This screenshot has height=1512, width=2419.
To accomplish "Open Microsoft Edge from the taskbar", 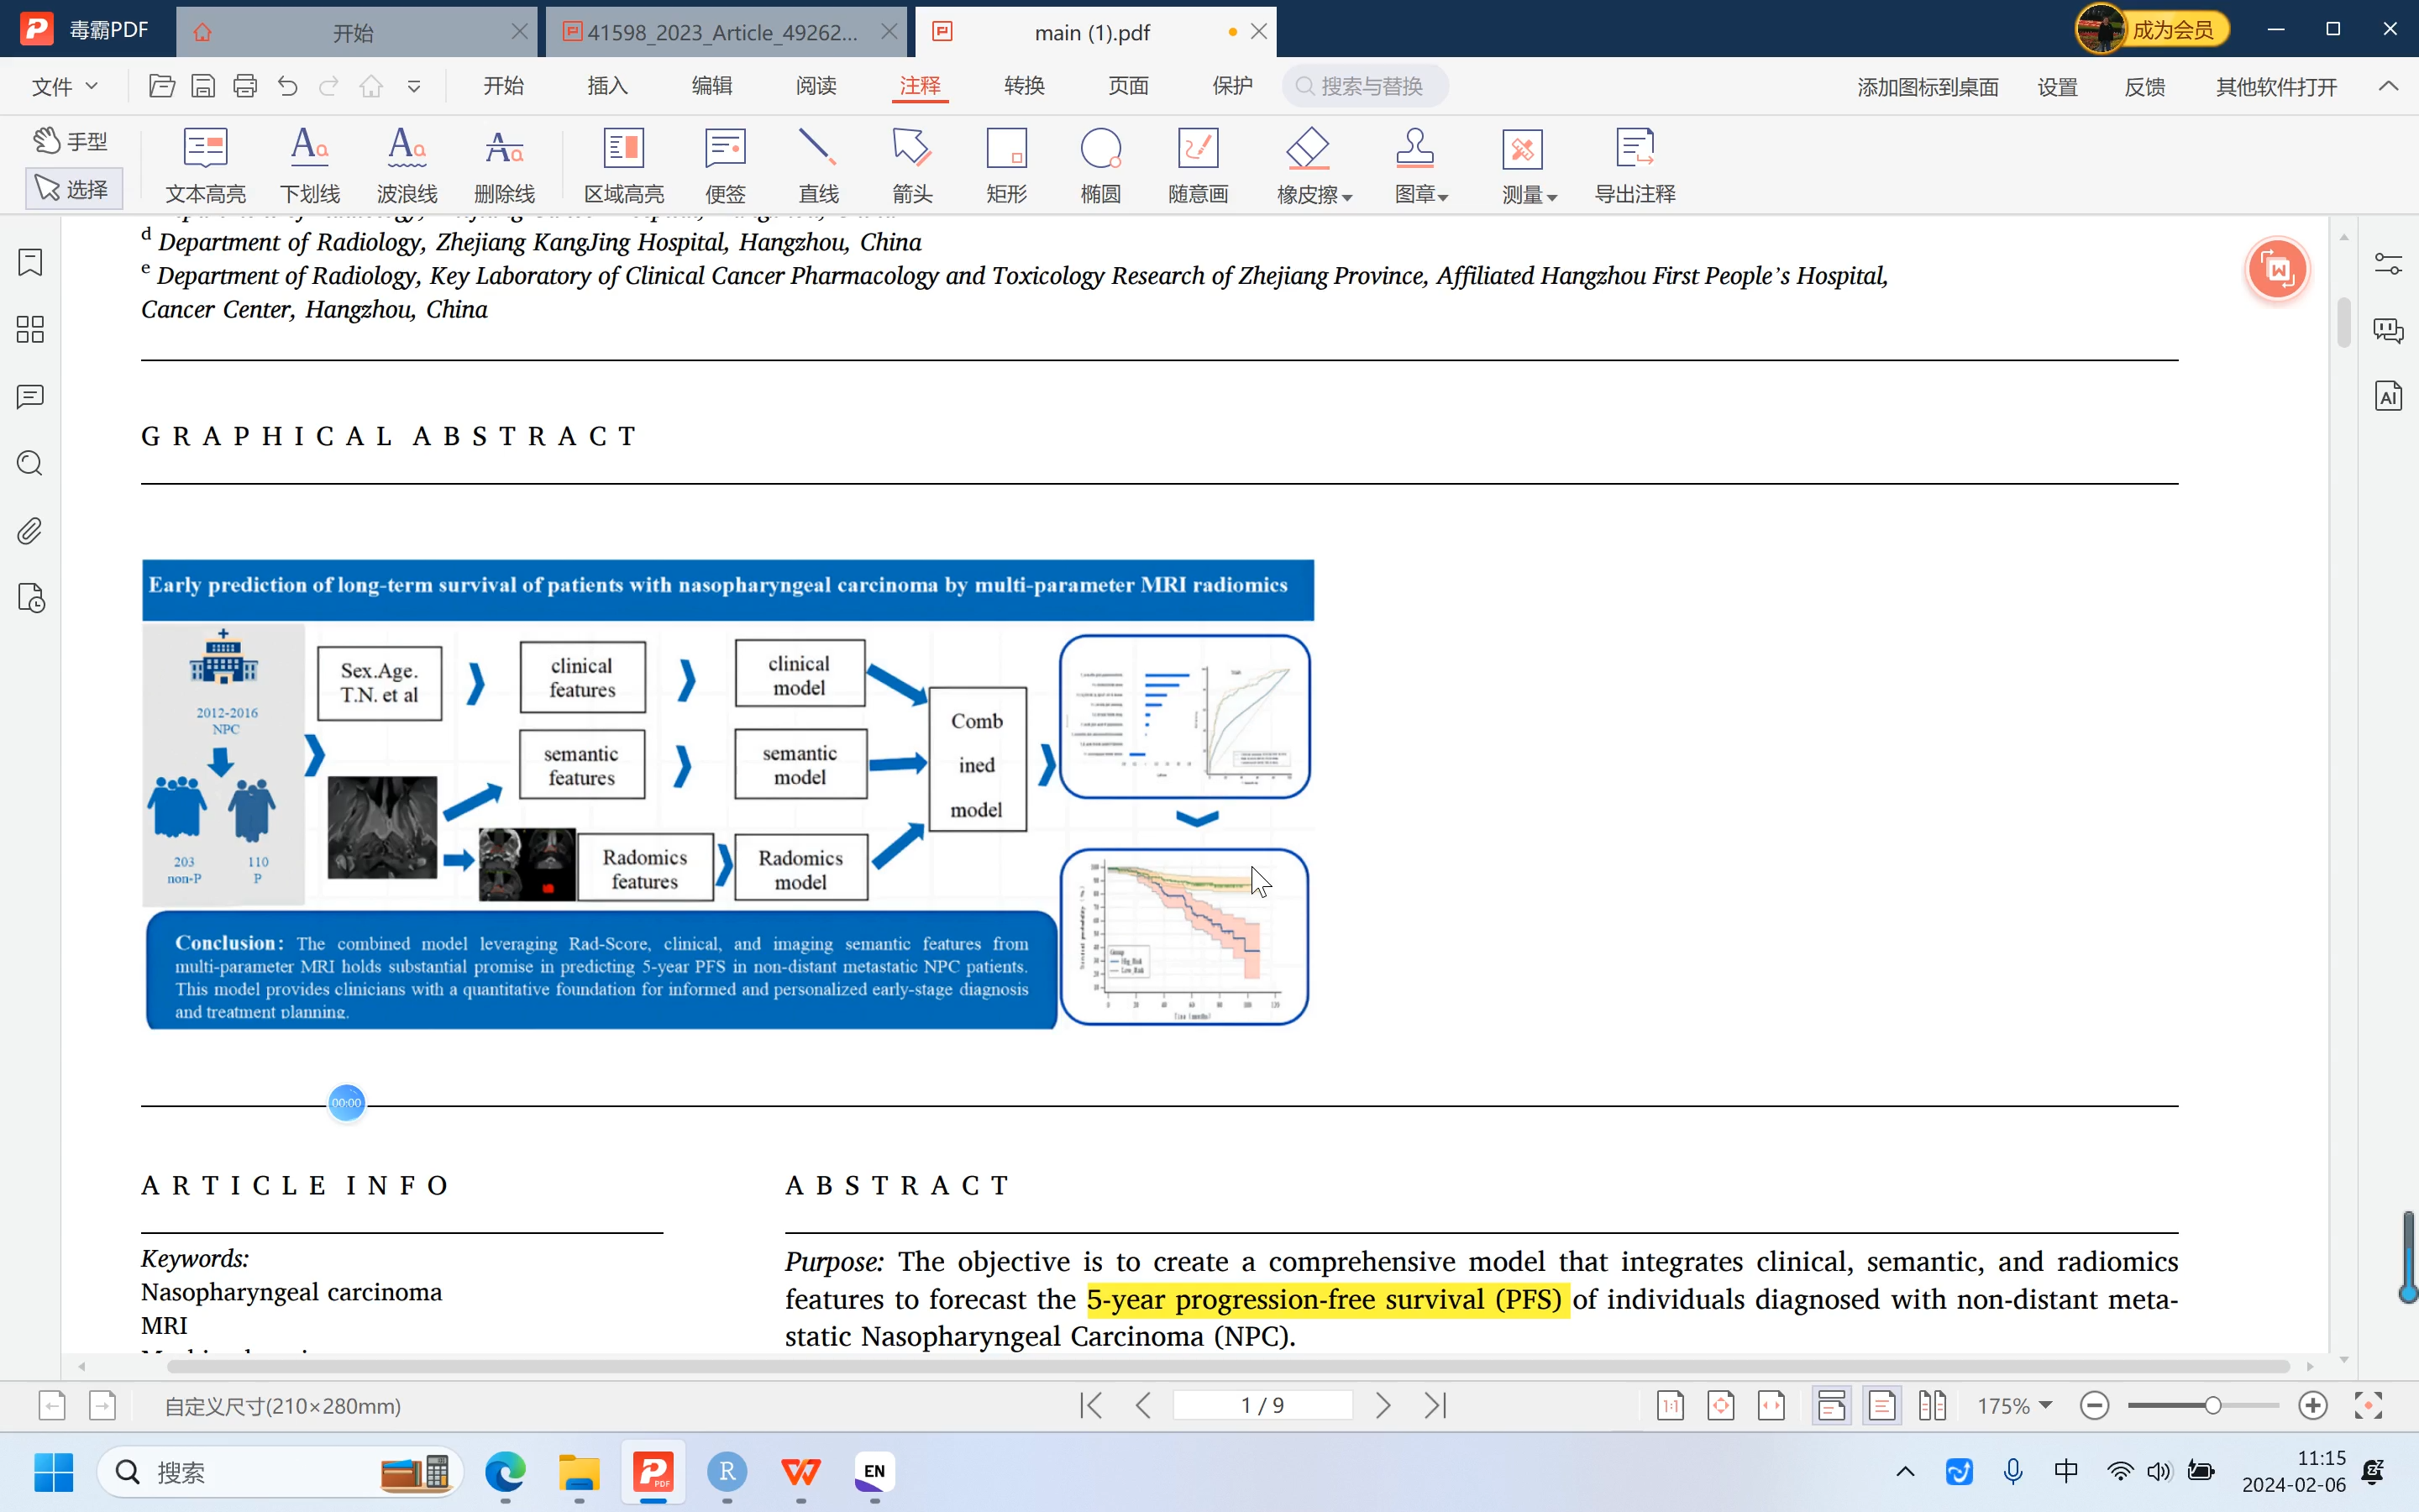I will pos(505,1471).
